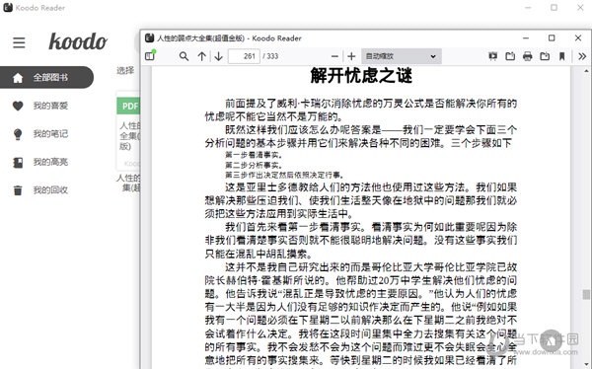This screenshot has width=592, height=369.
Task: Go to previous page with up arrow
Action: pyautogui.click(x=202, y=56)
